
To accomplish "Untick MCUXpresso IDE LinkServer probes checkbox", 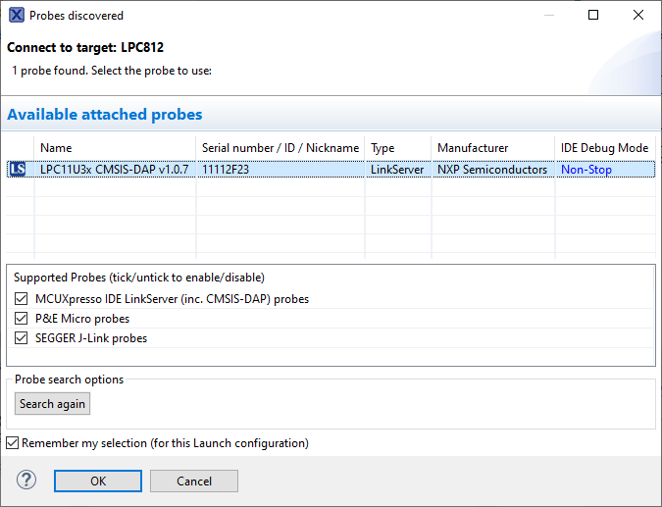I will click(x=22, y=299).
